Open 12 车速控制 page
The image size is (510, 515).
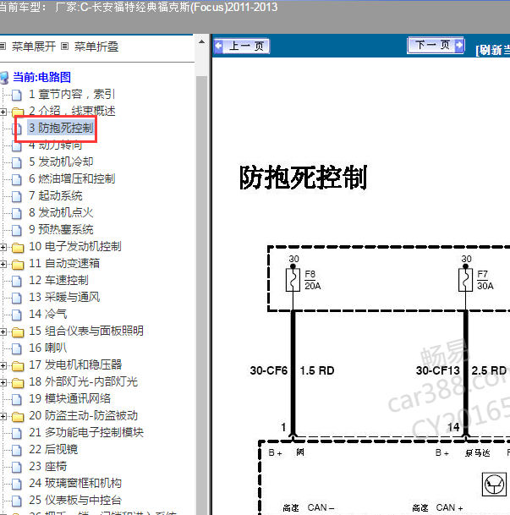[x=58, y=280]
